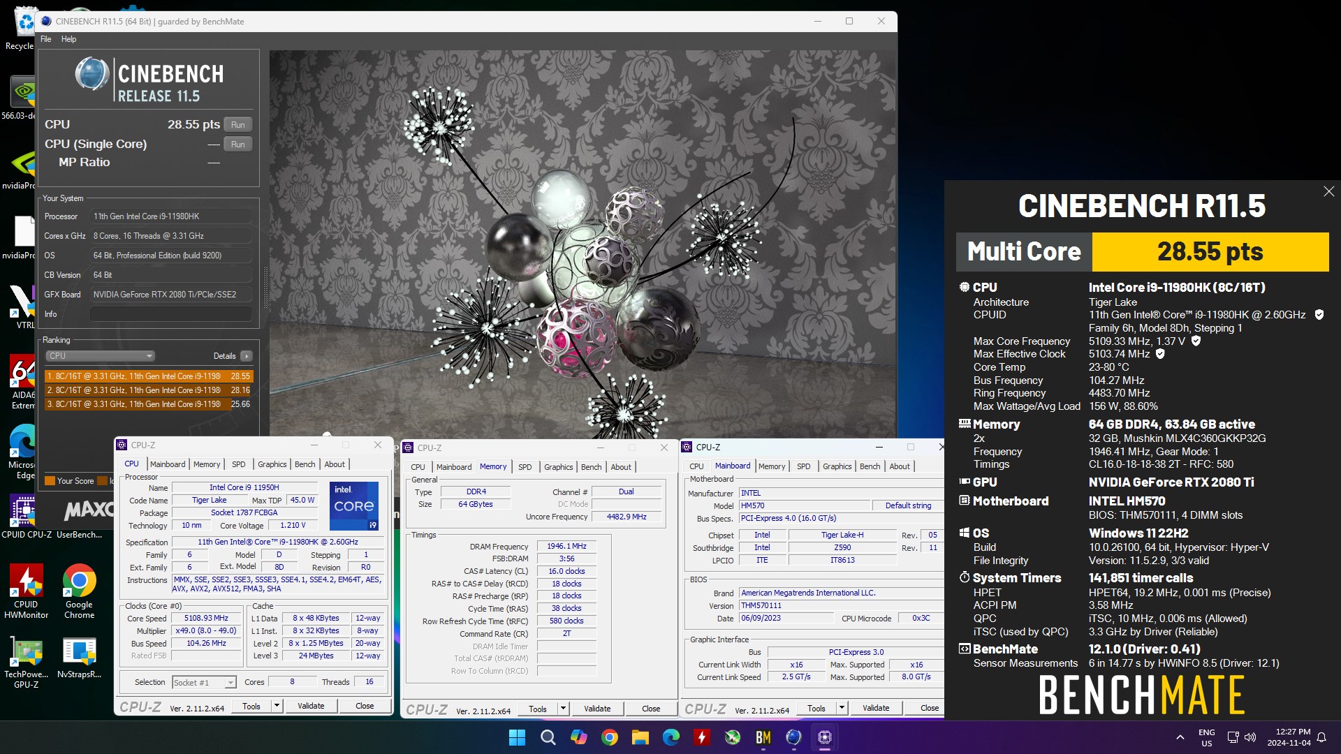Open Tools dropdown arrow in CPU-Z Mainboard window
The image size is (1341, 754).
[x=842, y=708]
